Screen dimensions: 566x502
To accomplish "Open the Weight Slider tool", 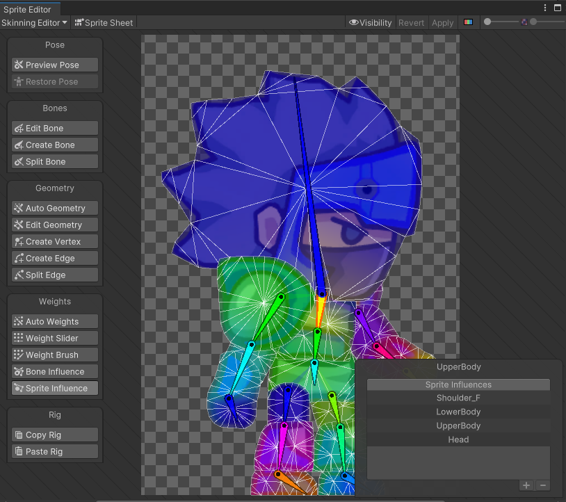I will pyautogui.click(x=55, y=338).
